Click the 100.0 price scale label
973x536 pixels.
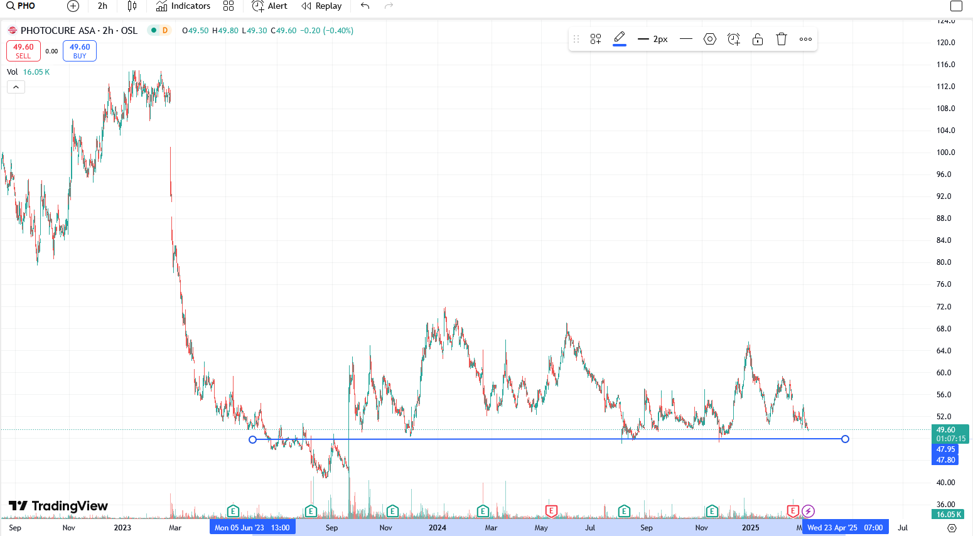click(x=945, y=153)
